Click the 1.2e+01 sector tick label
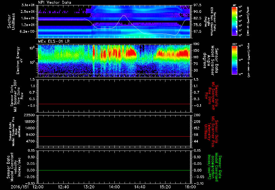 (x=28, y=25)
